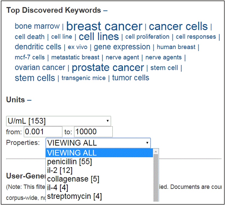The width and height of the screenshot is (226, 206).
Task: Open the 'breast cancer' keyword
Action: pos(105,26)
